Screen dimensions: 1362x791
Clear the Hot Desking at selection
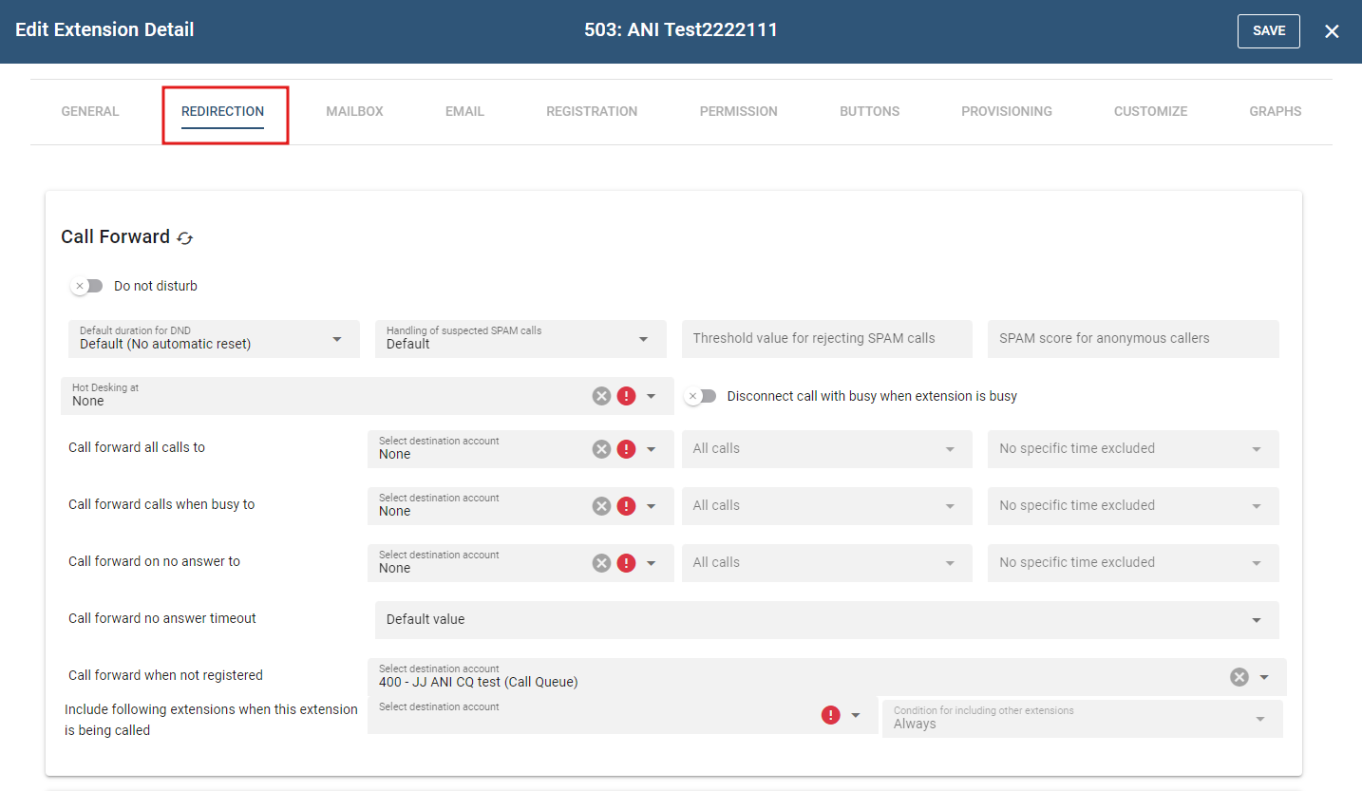pyautogui.click(x=601, y=396)
